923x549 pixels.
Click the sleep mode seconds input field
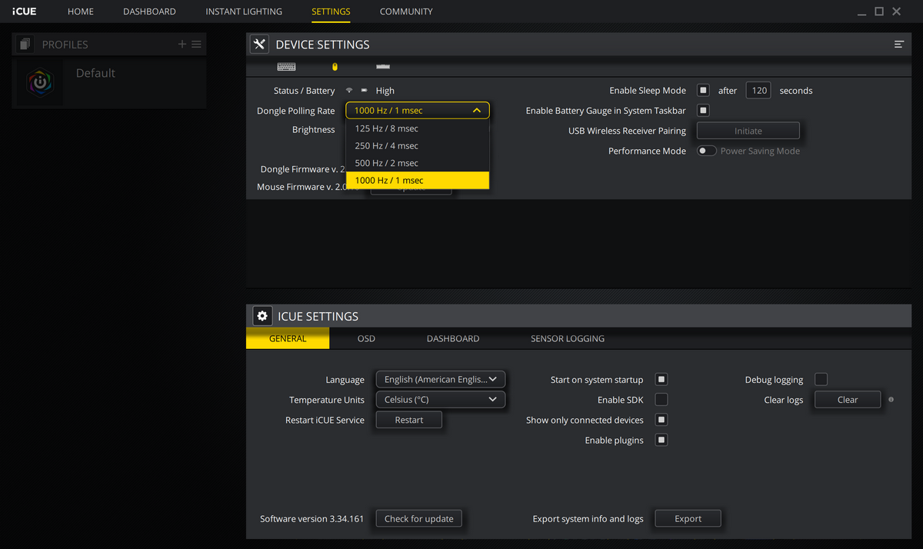coord(758,90)
